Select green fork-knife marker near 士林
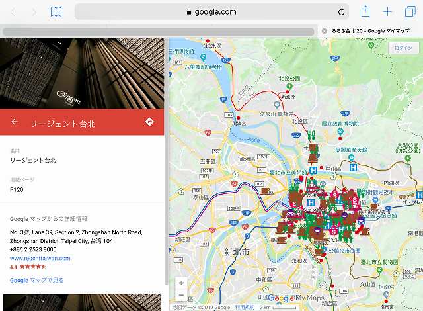Image resolution: width=423 pixels, height=311 pixels. click(311, 136)
